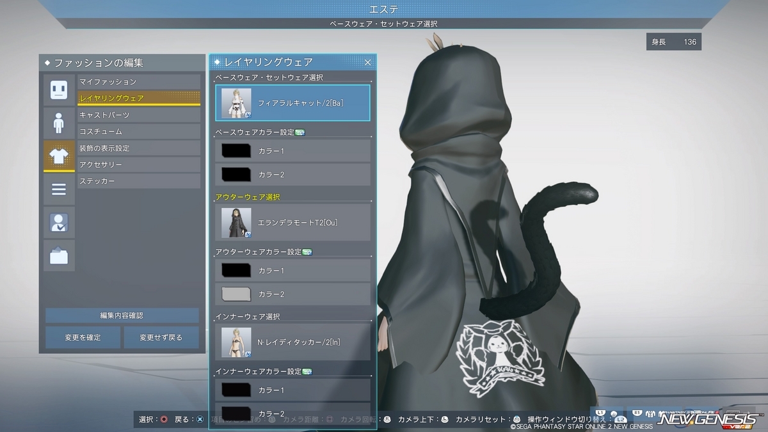
Task: Confirm changes with 変更を確定
Action: click(83, 337)
